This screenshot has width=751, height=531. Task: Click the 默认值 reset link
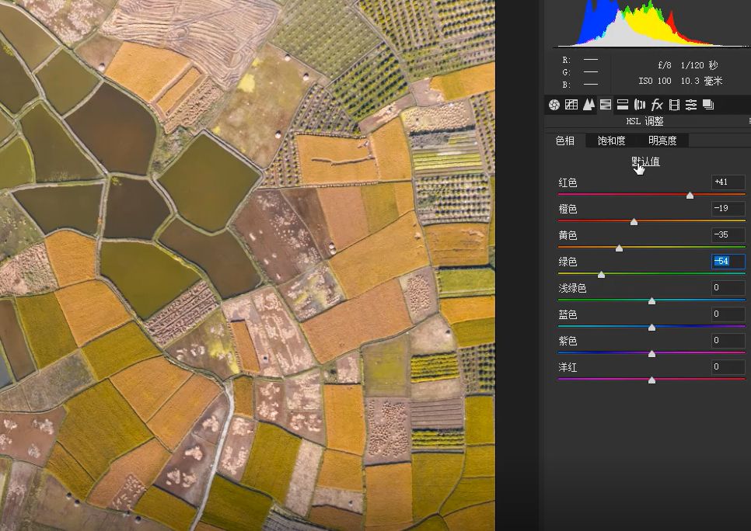click(645, 161)
